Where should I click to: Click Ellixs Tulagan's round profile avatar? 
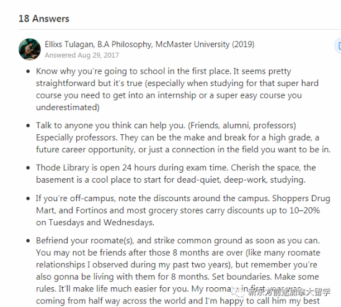30,50
